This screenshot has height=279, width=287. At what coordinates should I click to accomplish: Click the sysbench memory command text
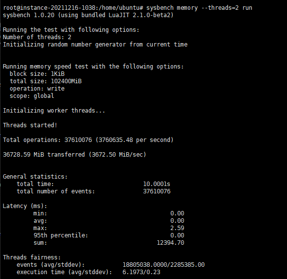click(x=199, y=8)
